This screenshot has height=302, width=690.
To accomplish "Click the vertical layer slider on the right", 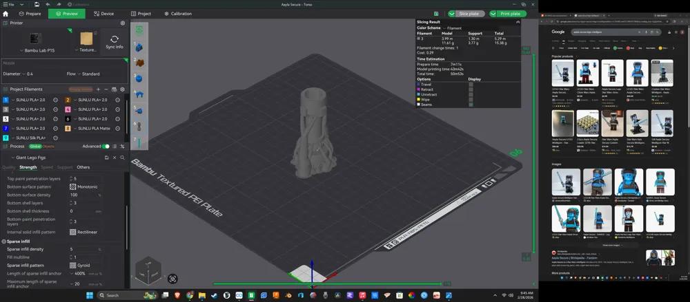I will click(x=534, y=153).
